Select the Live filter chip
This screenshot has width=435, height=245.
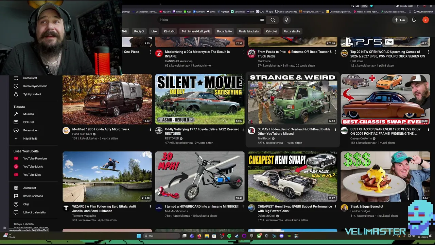point(154,31)
